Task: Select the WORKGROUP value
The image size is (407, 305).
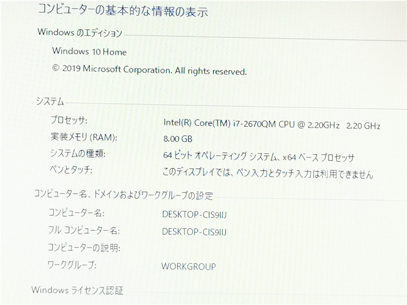Action: coord(189,267)
